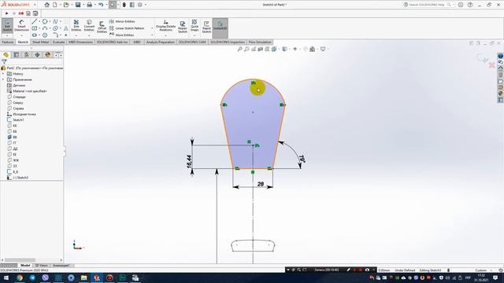
Task: Open the Save dropdown arrow
Action: pyautogui.click(x=83, y=5)
